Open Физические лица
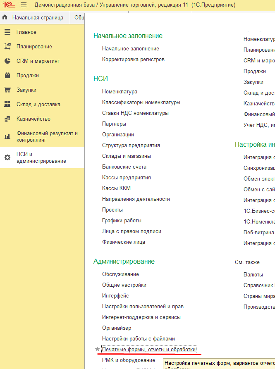The width and height of the screenshot is (275, 369). click(x=123, y=242)
